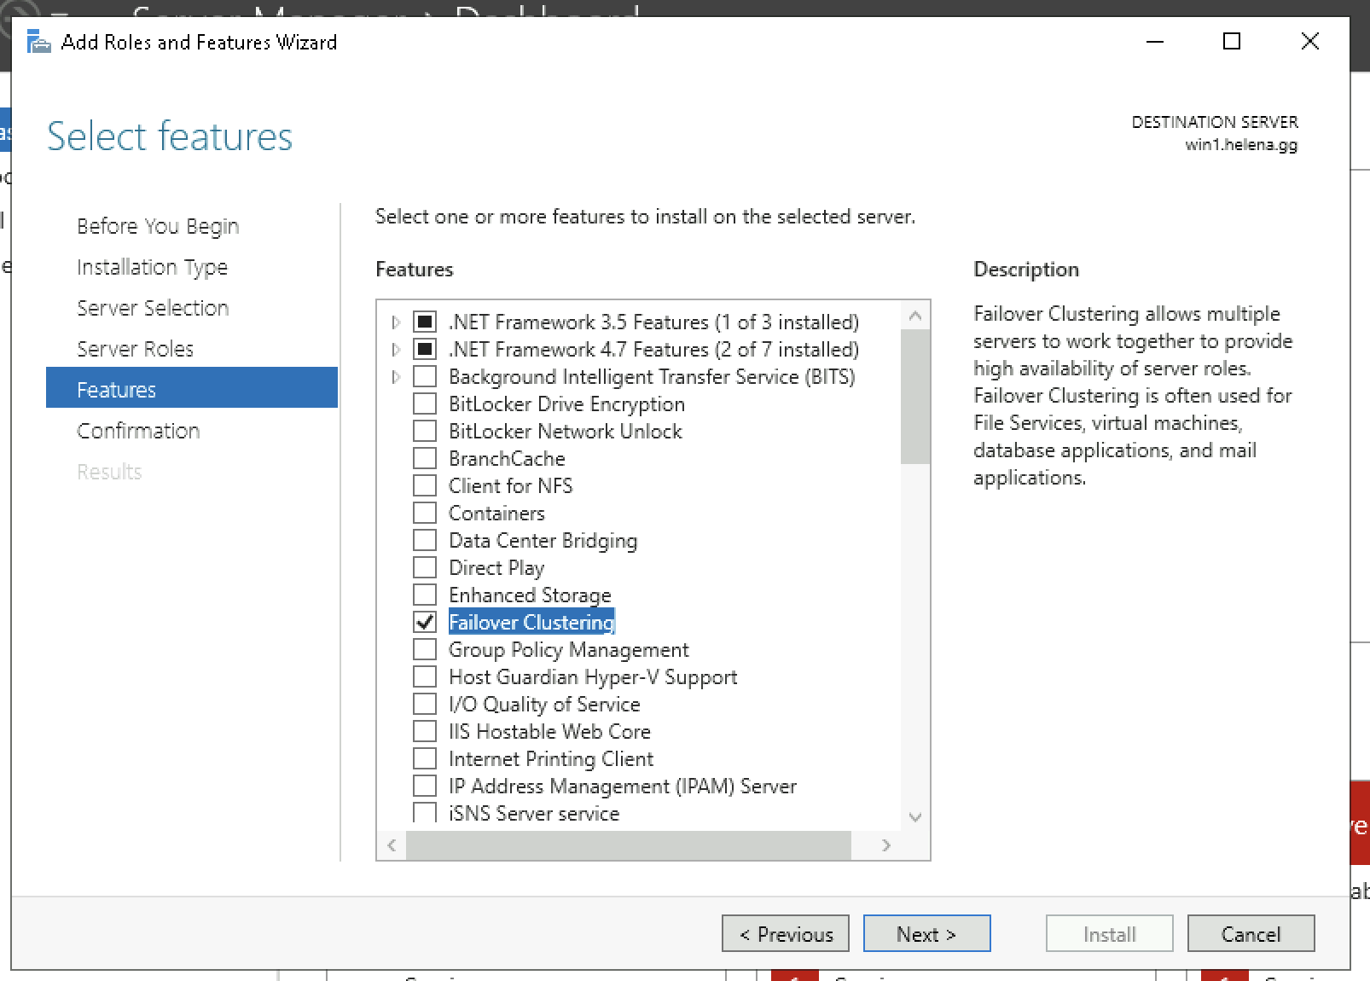Click the vertical scrollbar thumb in features list
Screen dimensions: 1370x981
(x=915, y=397)
